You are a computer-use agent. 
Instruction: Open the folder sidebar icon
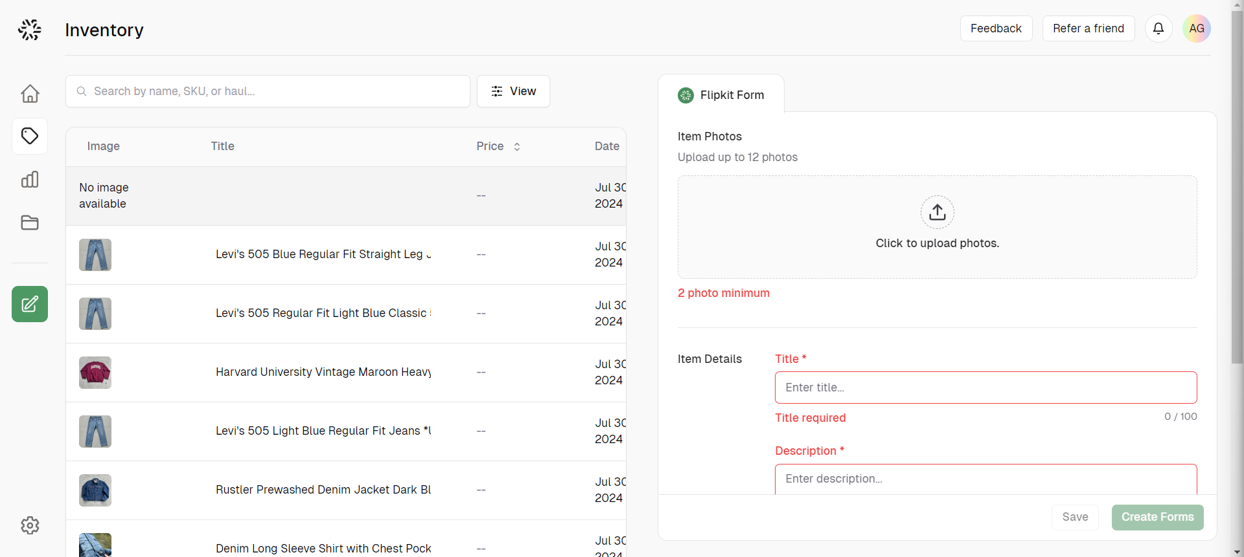pos(30,223)
